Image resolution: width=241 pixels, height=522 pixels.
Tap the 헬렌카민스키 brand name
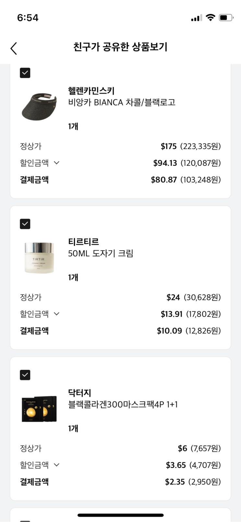(91, 91)
